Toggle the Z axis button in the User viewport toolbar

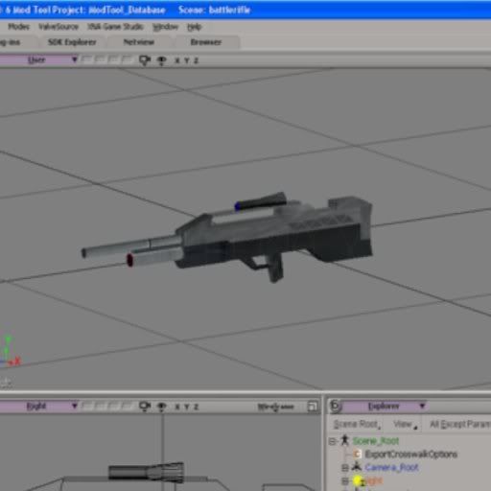tap(196, 60)
